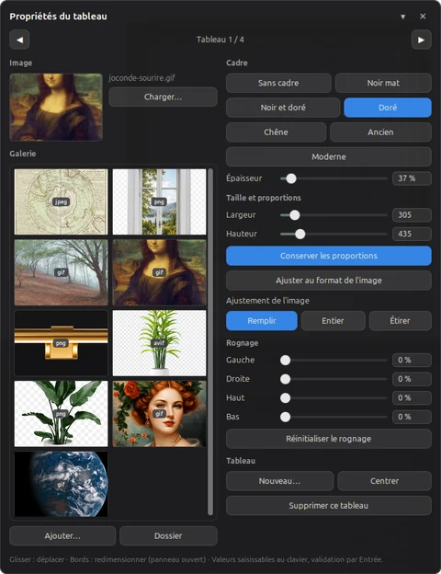Screen dimensions: 441x574
Task: Click the current image preview of Mona Lisa
Action: 56,107
